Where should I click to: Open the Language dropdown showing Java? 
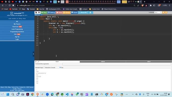[158, 12]
